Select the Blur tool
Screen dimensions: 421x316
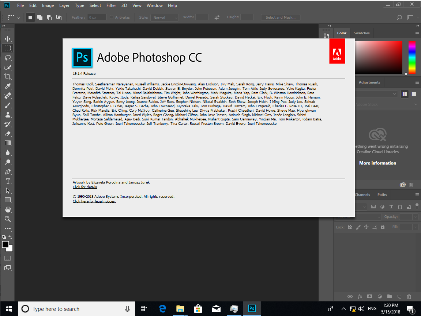(8, 153)
